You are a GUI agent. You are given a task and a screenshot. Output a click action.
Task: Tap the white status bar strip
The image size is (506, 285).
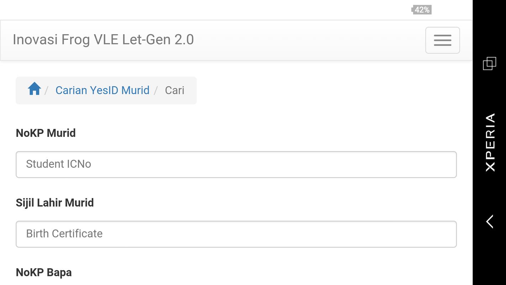[214, 10]
